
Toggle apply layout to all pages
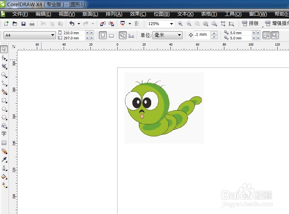pos(123,35)
